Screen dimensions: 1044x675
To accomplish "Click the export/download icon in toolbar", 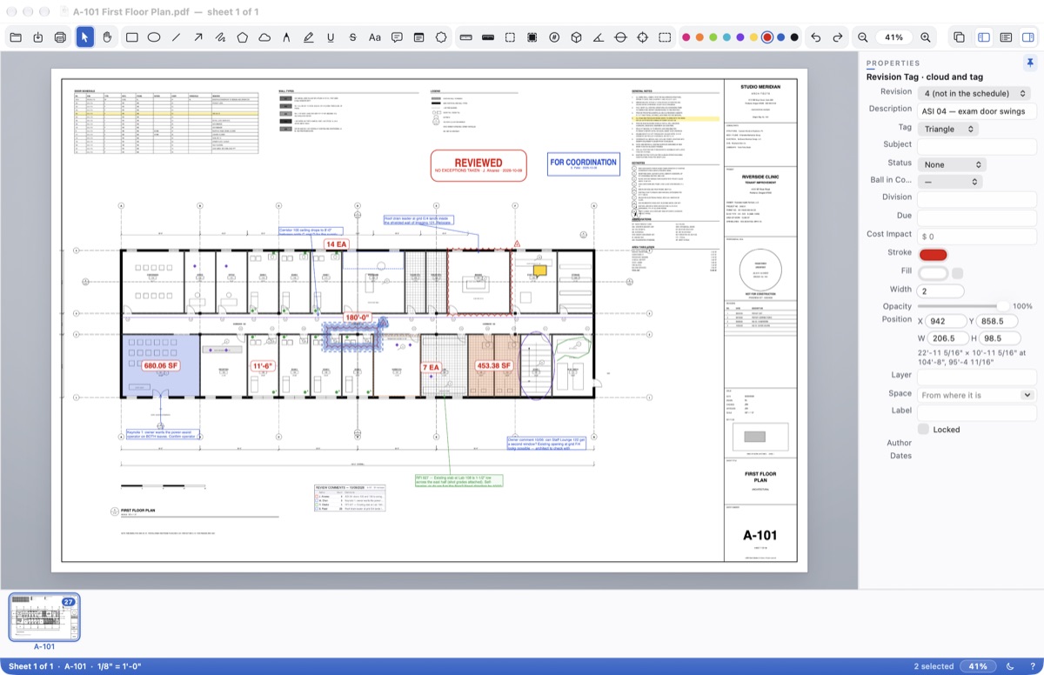I will click(x=38, y=37).
